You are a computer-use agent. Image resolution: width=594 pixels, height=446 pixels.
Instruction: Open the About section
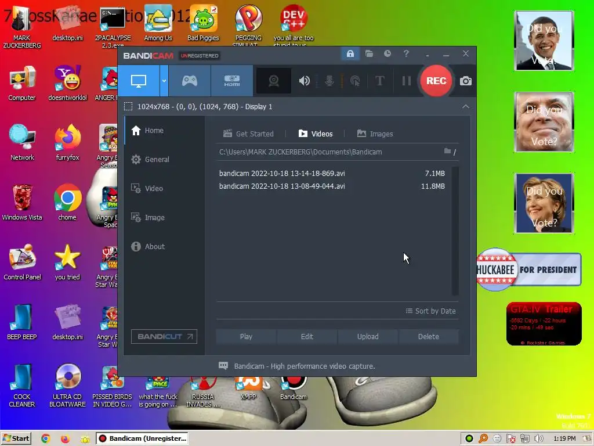coord(164,246)
